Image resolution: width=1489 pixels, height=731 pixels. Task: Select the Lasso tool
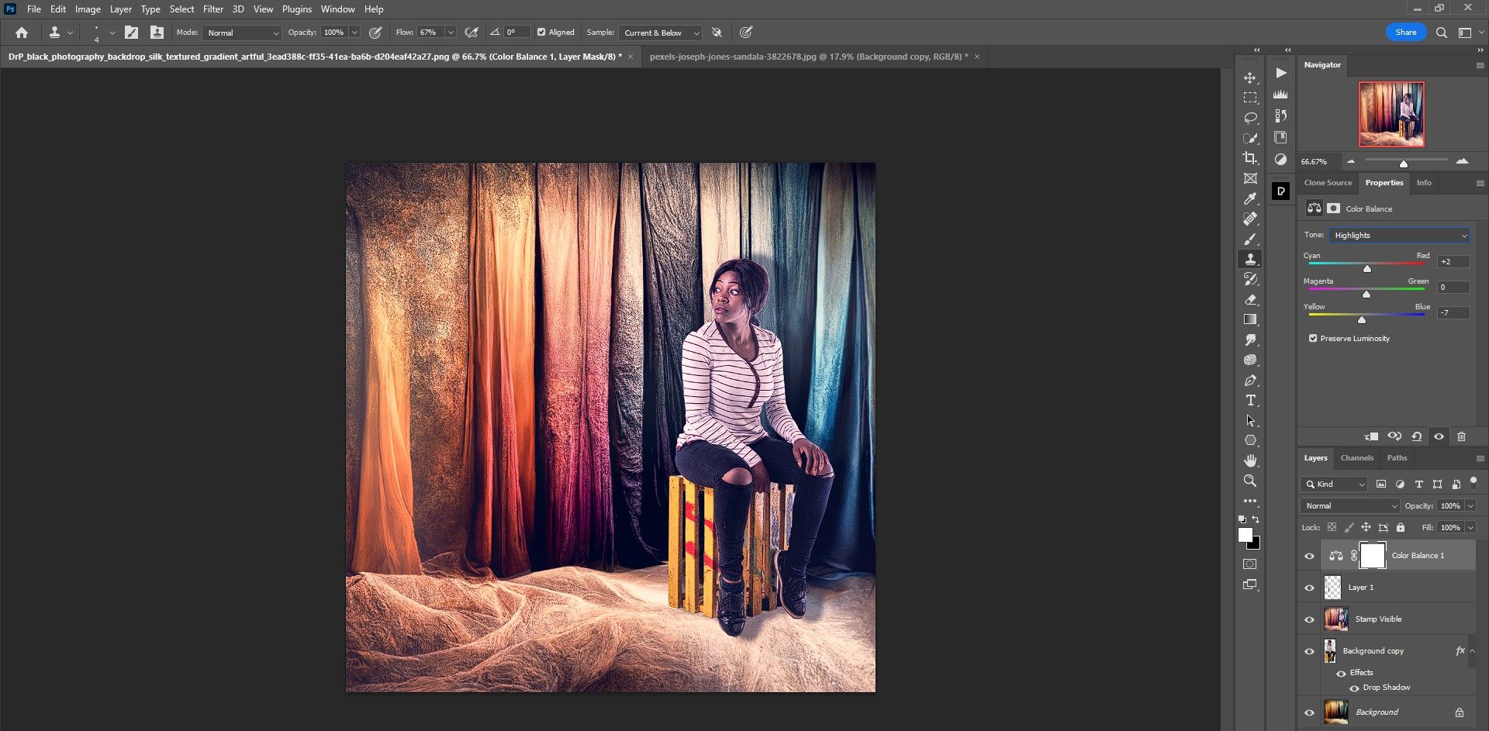coord(1250,119)
